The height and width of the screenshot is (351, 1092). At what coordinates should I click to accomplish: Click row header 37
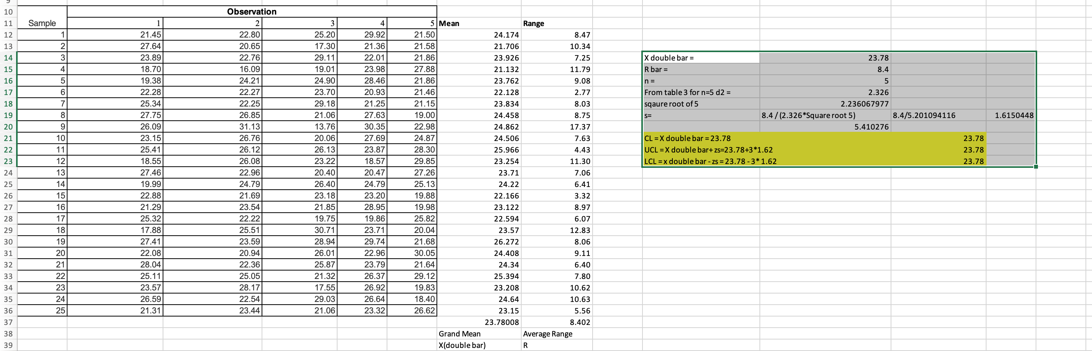(x=8, y=322)
